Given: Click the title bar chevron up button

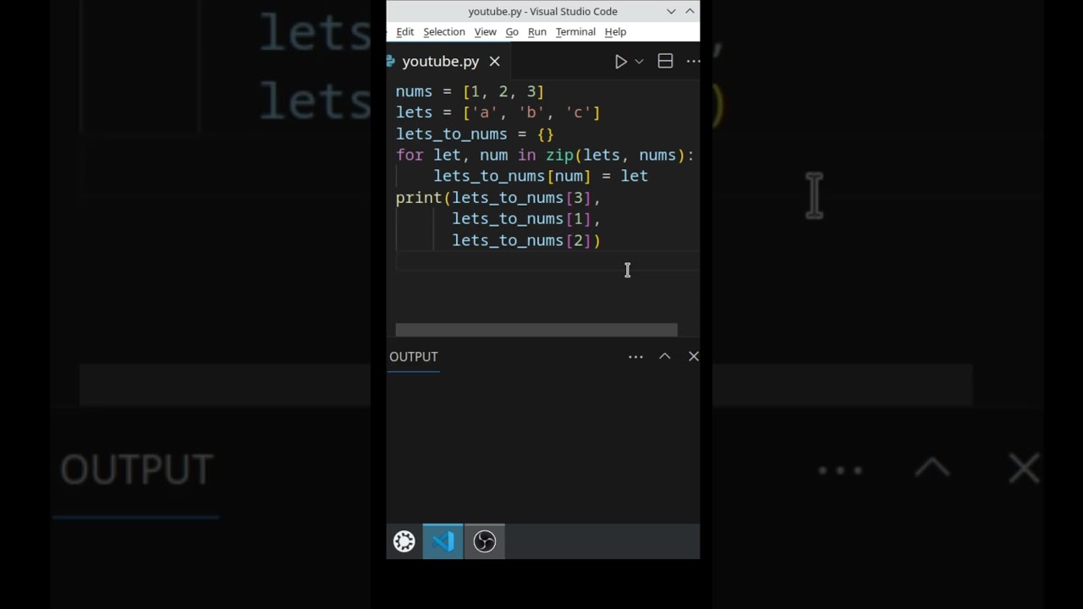Looking at the screenshot, I should pyautogui.click(x=690, y=11).
